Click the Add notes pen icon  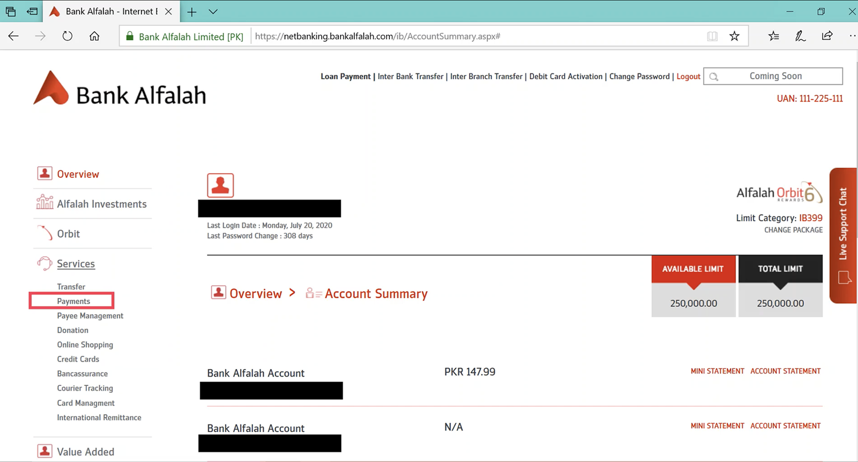800,36
